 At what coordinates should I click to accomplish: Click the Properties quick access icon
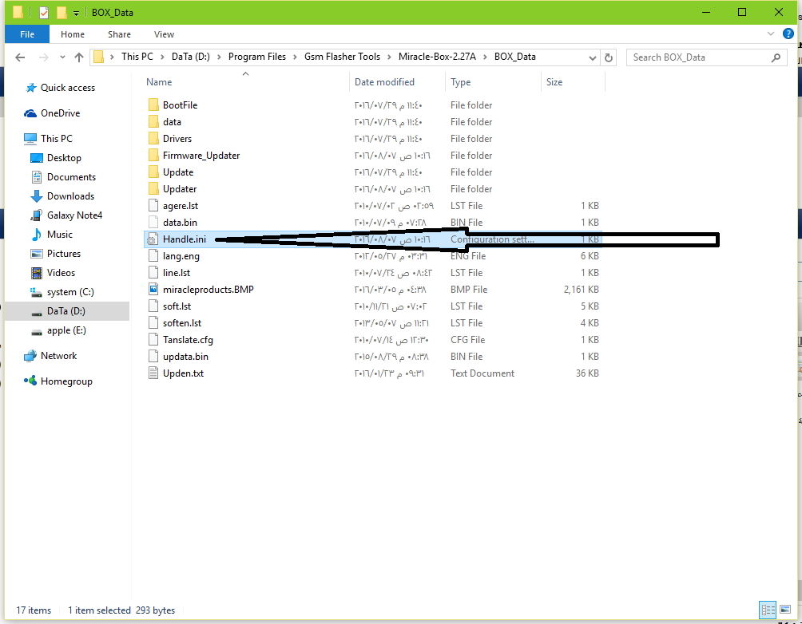[x=44, y=13]
